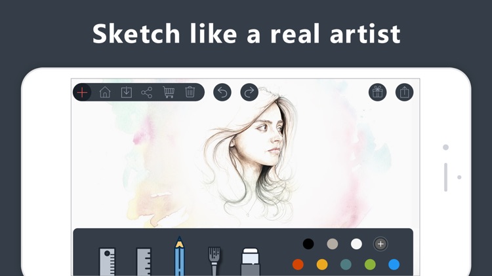Choose the beige gray color swatch
Screen dimensions: 492x276
pyautogui.click(x=333, y=244)
